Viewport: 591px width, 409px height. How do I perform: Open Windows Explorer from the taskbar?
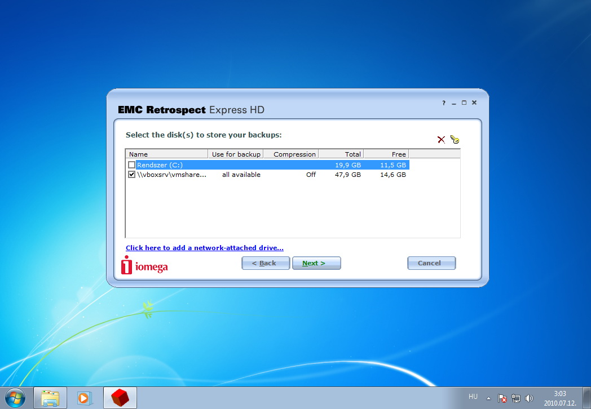50,398
